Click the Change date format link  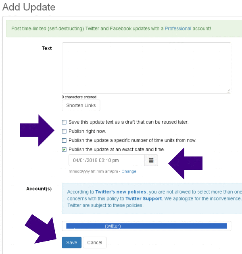click(x=129, y=171)
